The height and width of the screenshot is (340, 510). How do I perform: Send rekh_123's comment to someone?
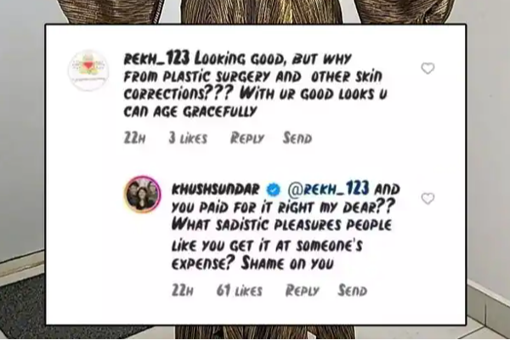297,138
